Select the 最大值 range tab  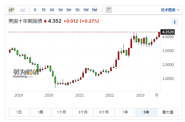coord(167,112)
